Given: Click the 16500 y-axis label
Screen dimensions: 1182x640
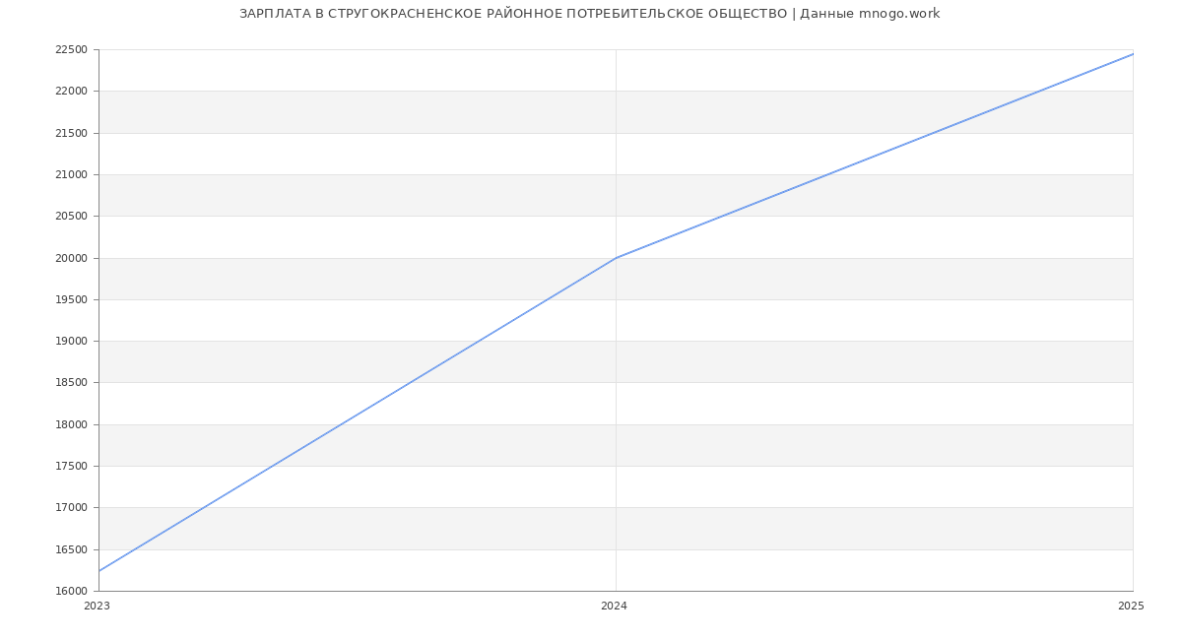Looking at the screenshot, I should (x=71, y=550).
